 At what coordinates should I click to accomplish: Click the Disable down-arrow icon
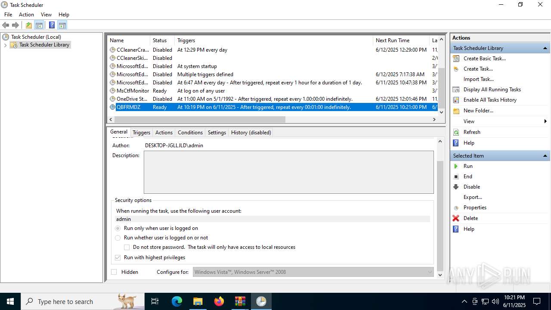click(456, 187)
